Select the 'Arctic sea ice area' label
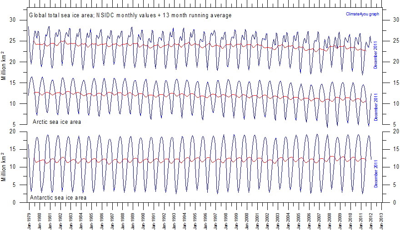 (x=57, y=122)
